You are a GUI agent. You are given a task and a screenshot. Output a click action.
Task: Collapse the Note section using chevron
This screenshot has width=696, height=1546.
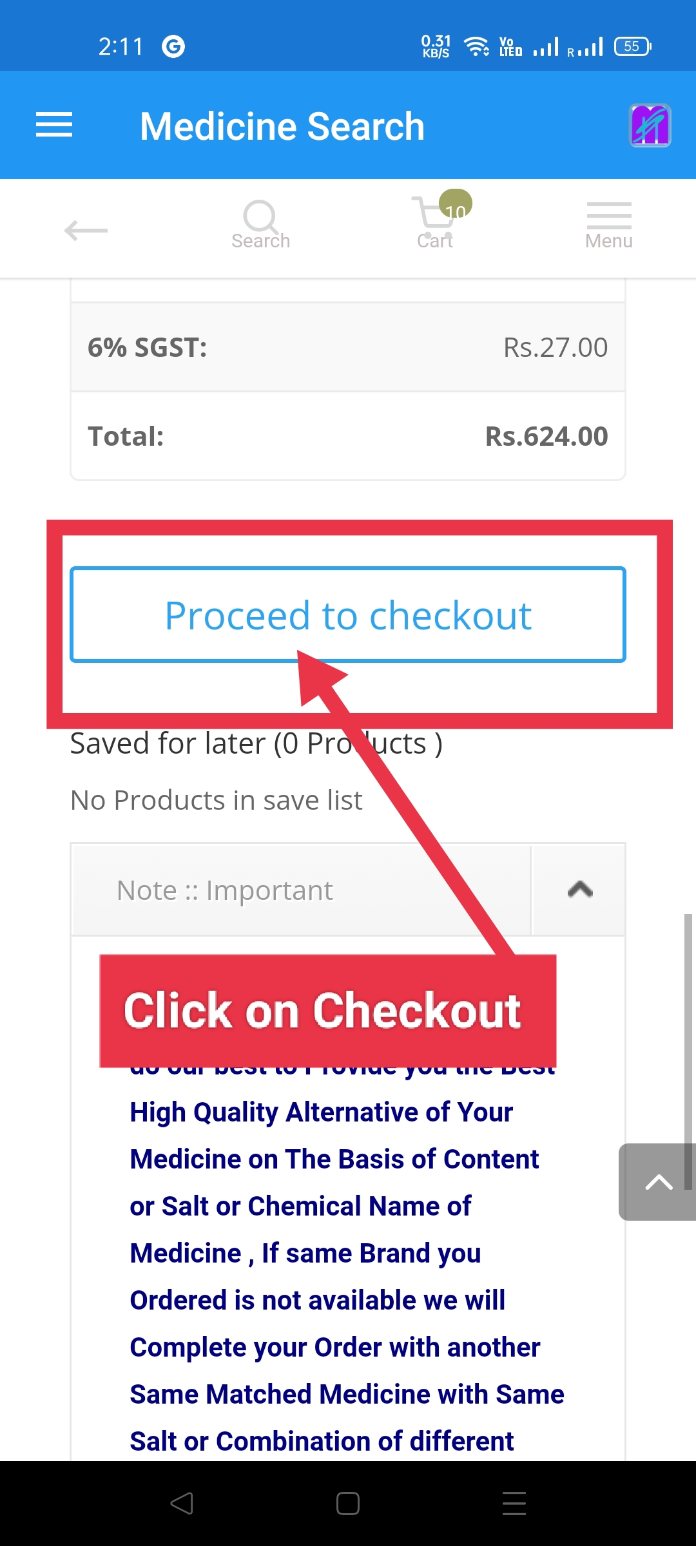(579, 890)
